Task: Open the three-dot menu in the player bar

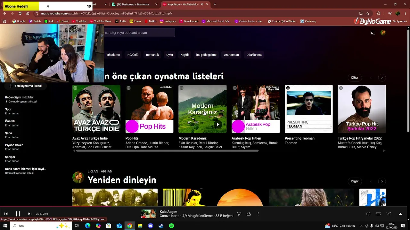Action: point(258,214)
